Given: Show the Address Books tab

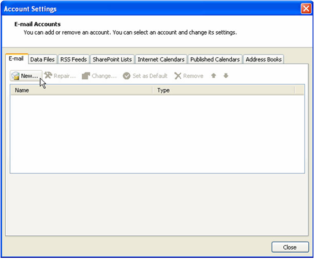Looking at the screenshot, I should [264, 60].
